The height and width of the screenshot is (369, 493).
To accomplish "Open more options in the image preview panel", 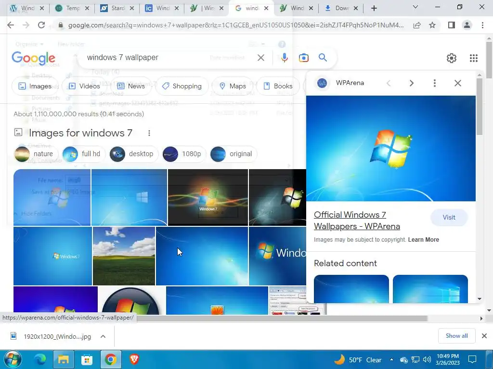I will click(435, 83).
